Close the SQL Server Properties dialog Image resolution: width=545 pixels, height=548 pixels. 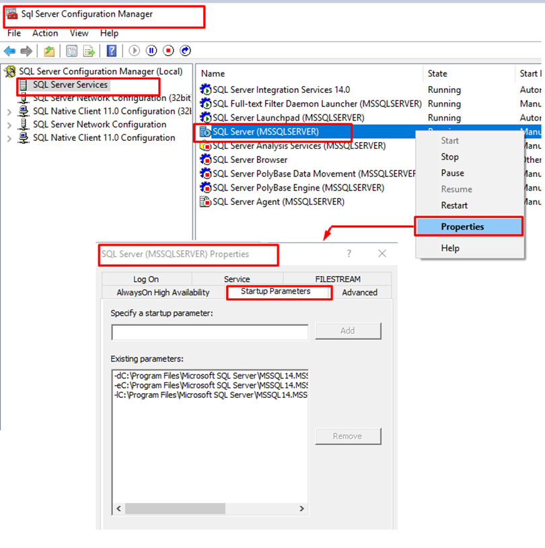[382, 253]
